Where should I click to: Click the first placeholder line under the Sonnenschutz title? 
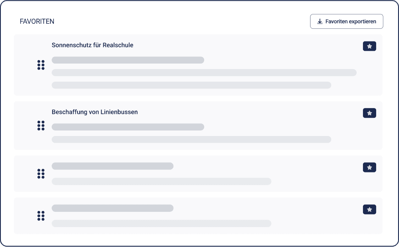click(127, 60)
